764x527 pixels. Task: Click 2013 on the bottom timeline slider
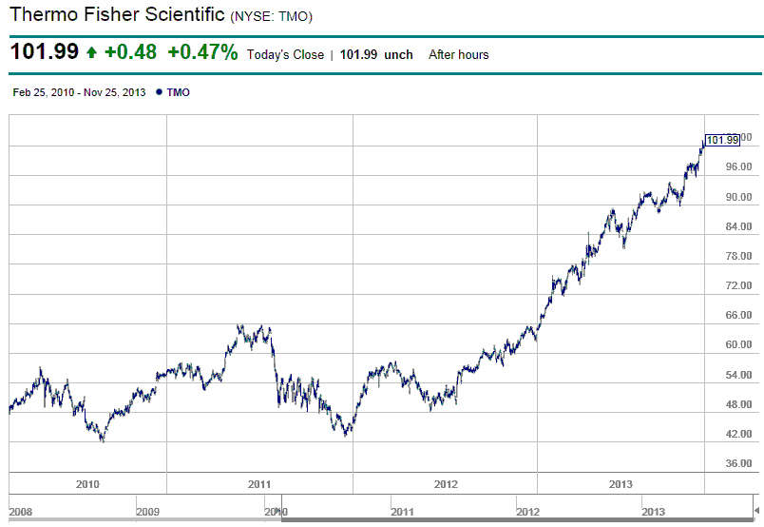click(653, 512)
